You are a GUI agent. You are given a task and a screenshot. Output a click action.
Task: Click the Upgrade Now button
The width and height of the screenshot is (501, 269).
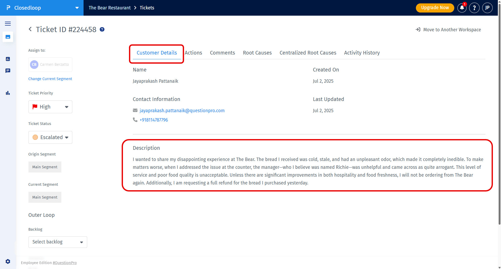tap(435, 8)
